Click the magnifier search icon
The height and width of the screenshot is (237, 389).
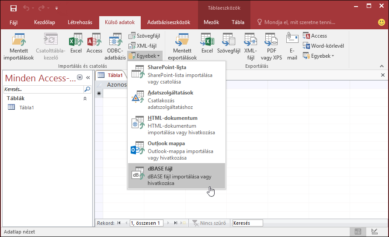(87, 89)
